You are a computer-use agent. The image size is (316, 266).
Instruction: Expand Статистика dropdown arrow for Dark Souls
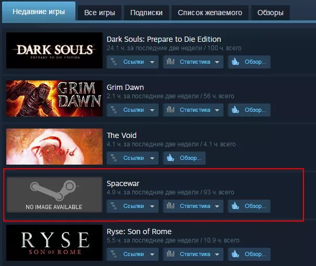click(217, 62)
